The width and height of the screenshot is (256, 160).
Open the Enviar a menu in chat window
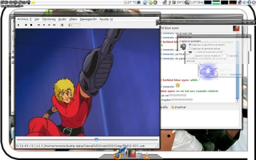192,21
